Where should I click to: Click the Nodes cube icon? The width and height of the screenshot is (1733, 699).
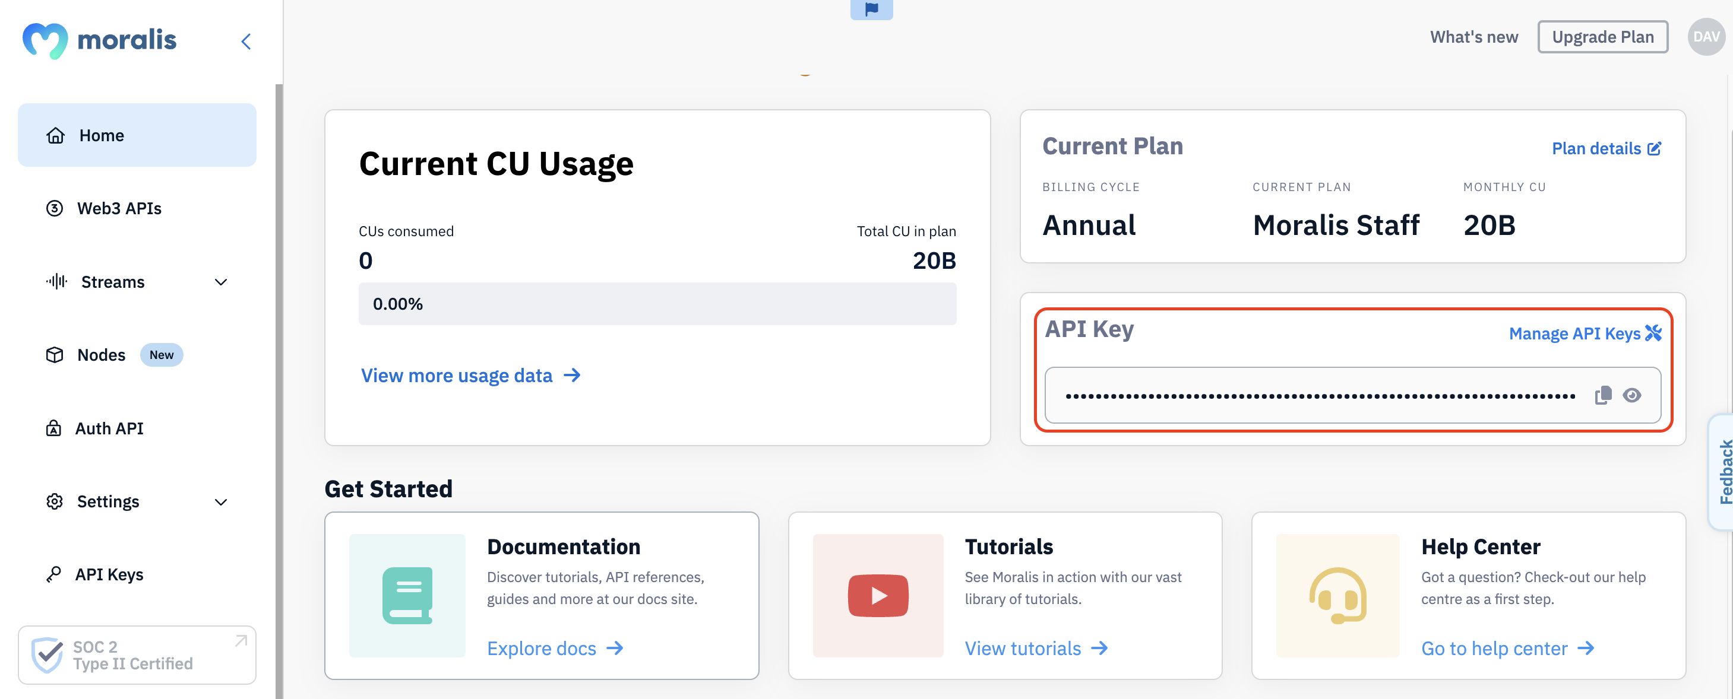click(x=55, y=355)
